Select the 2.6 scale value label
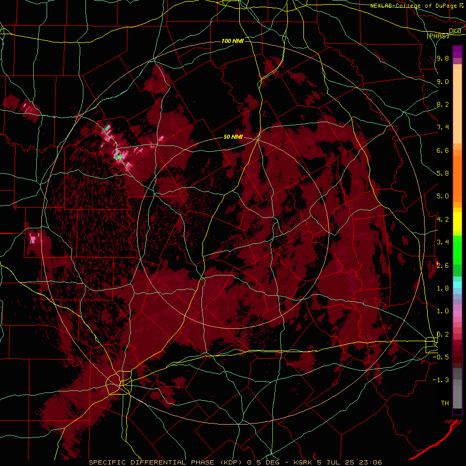The height and width of the screenshot is (466, 466). coord(443,266)
